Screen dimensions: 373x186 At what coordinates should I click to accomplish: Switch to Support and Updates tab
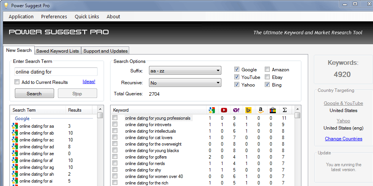106,51
